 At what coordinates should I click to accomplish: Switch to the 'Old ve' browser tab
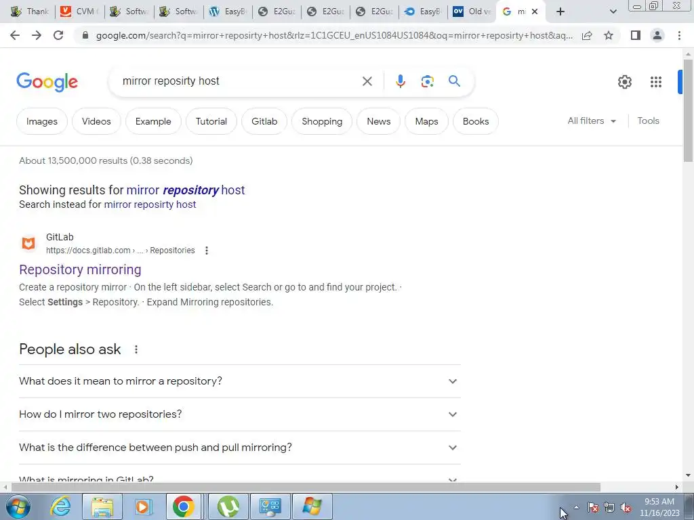[x=472, y=12]
